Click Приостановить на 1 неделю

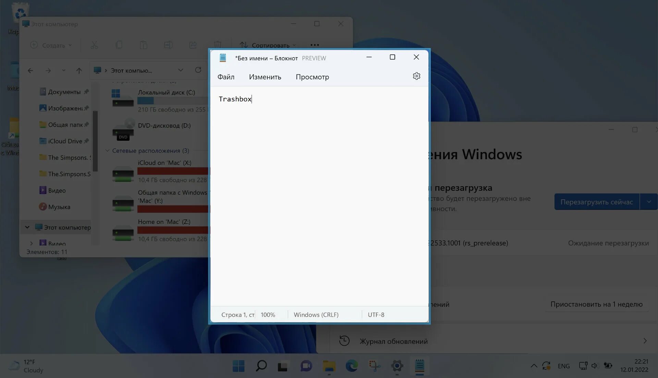point(596,304)
